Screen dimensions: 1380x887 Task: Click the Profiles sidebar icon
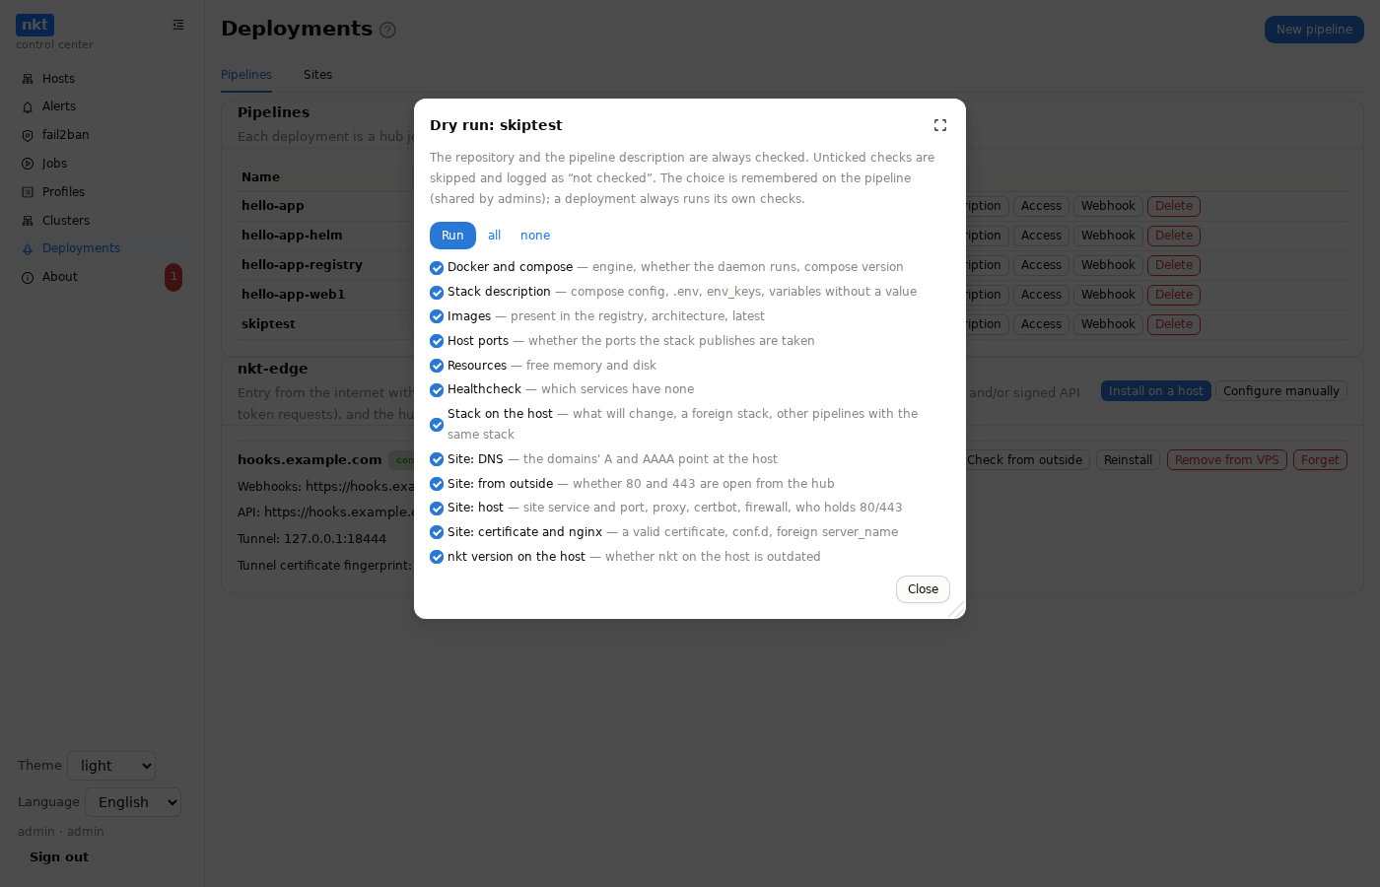click(28, 192)
